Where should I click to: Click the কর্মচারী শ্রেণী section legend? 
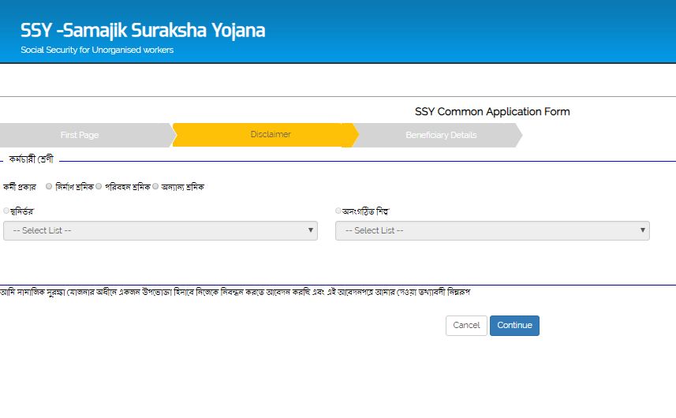coord(31,159)
